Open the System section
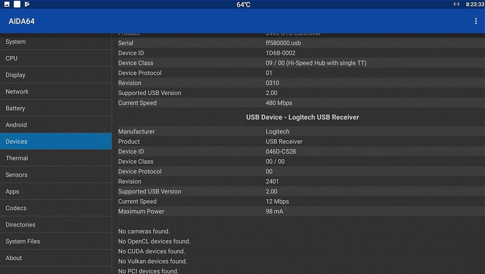Screen dimensions: 485x274 pos(56,42)
